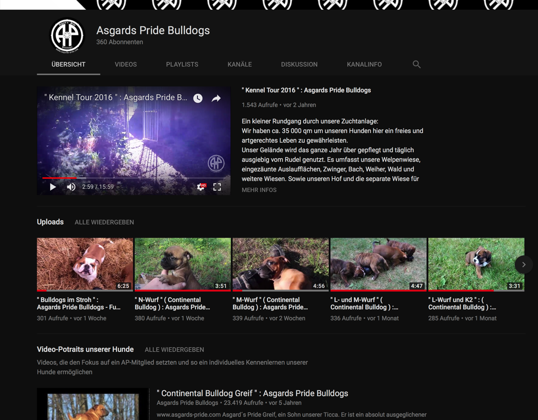Click the L- und M-Wurf video title

(x=364, y=303)
